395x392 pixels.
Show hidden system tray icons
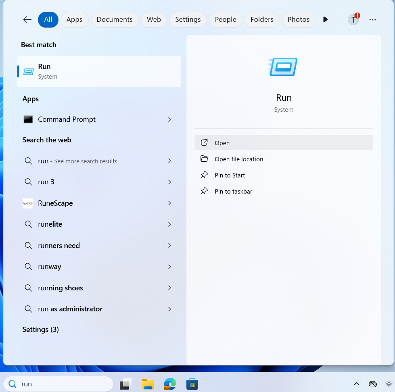pyautogui.click(x=357, y=384)
